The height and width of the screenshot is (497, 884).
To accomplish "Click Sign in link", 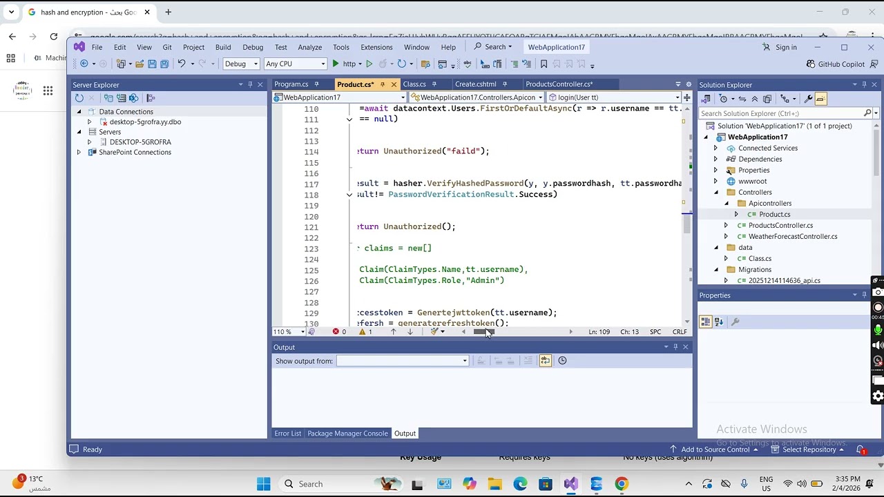I will [x=786, y=47].
